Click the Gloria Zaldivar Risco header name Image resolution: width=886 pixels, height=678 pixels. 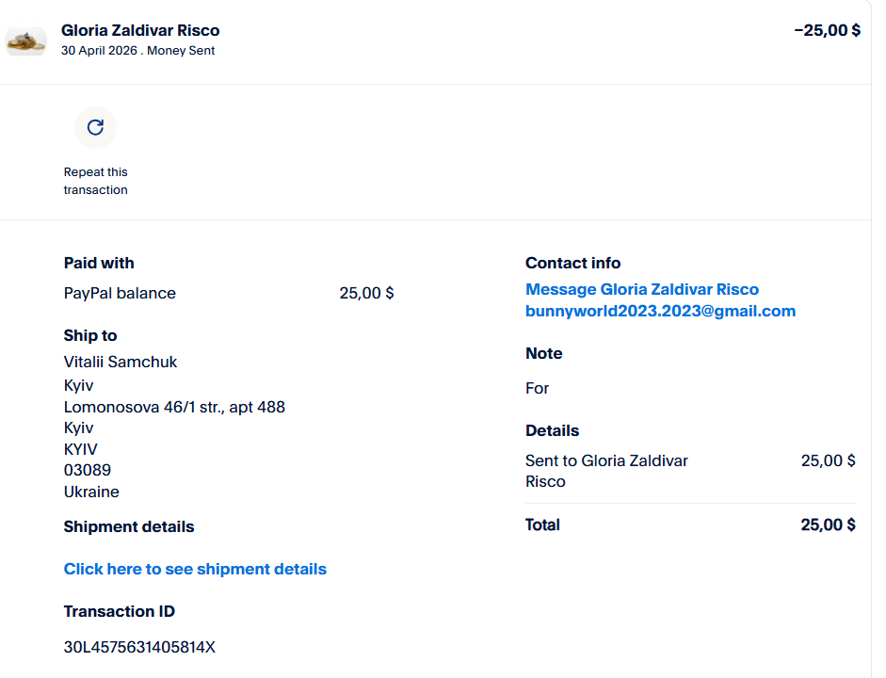pyautogui.click(x=140, y=31)
